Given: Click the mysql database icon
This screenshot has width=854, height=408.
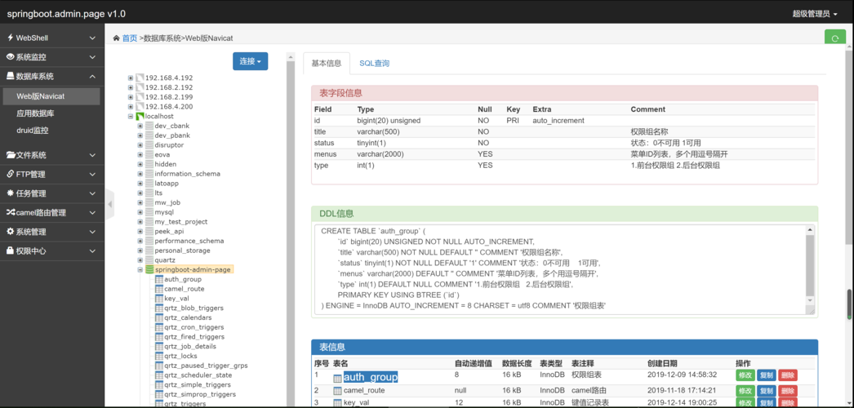Looking at the screenshot, I should tap(149, 212).
